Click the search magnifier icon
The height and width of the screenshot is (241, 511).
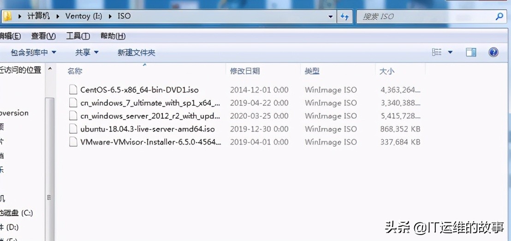pos(499,16)
